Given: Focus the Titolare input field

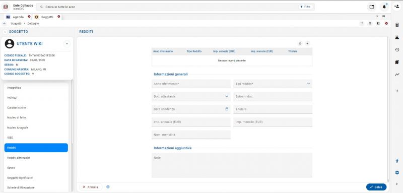Looking at the screenshot, I should (273, 109).
